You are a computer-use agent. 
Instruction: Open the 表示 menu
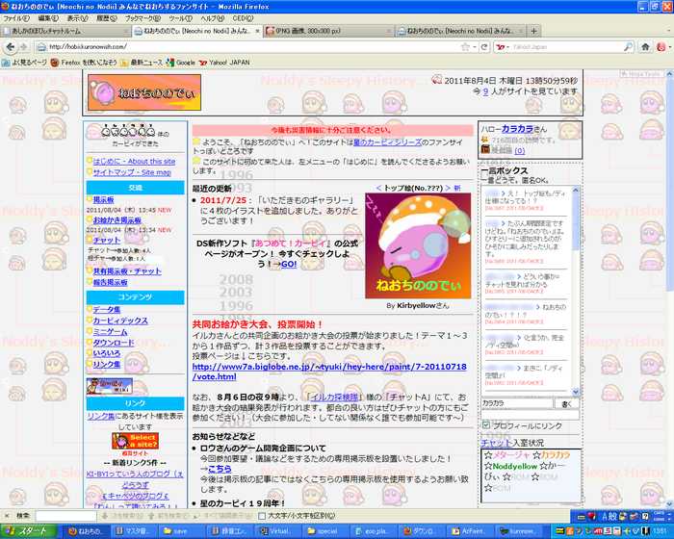pos(77,18)
